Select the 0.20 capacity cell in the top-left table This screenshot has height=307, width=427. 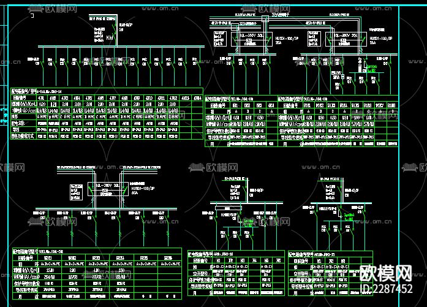pos(42,104)
